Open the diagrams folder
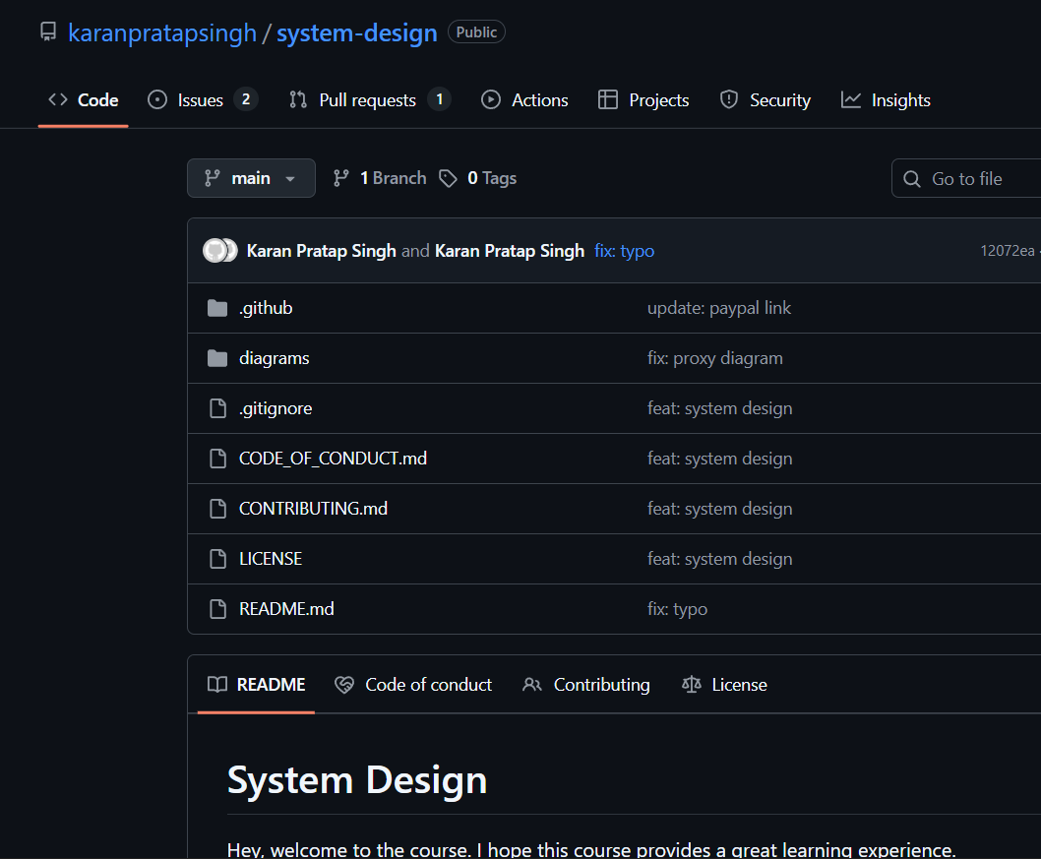Screen dimensions: 1041x859 point(275,358)
